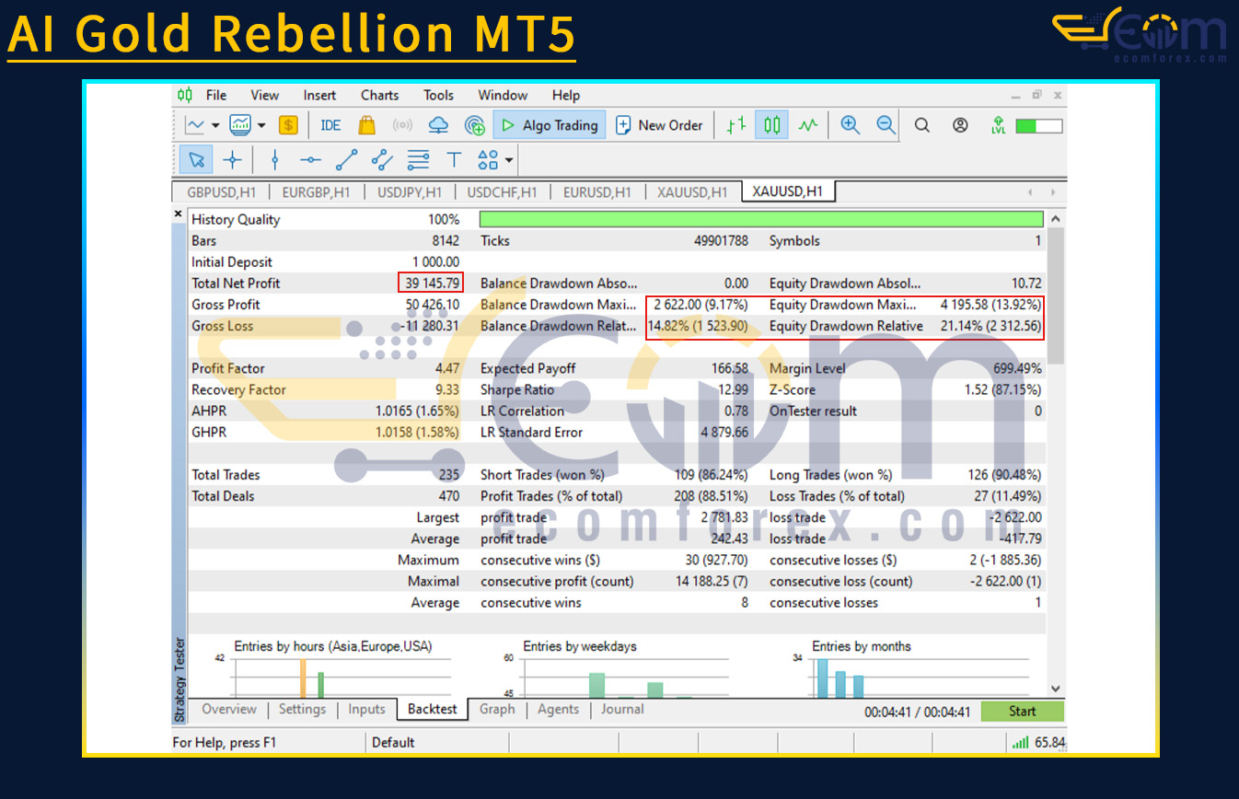Click the signal bars connection icon
Image resolution: width=1239 pixels, height=799 pixels.
coord(1021,742)
